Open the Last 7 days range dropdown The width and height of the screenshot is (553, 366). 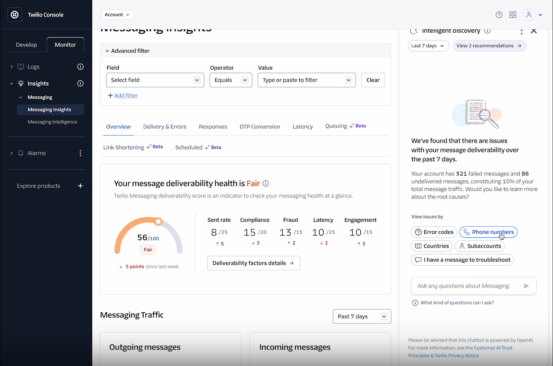428,46
